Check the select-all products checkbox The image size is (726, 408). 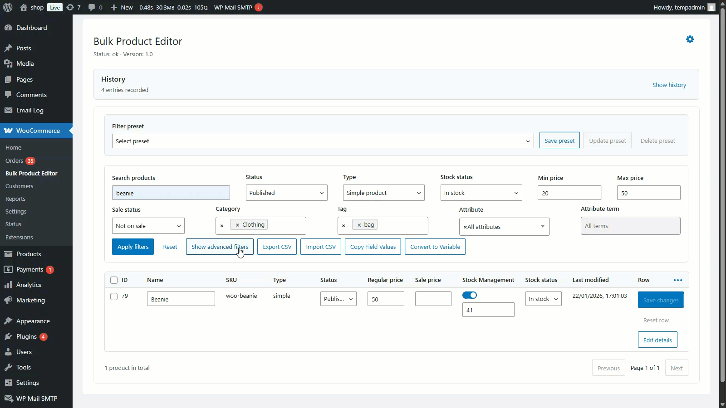pos(114,280)
